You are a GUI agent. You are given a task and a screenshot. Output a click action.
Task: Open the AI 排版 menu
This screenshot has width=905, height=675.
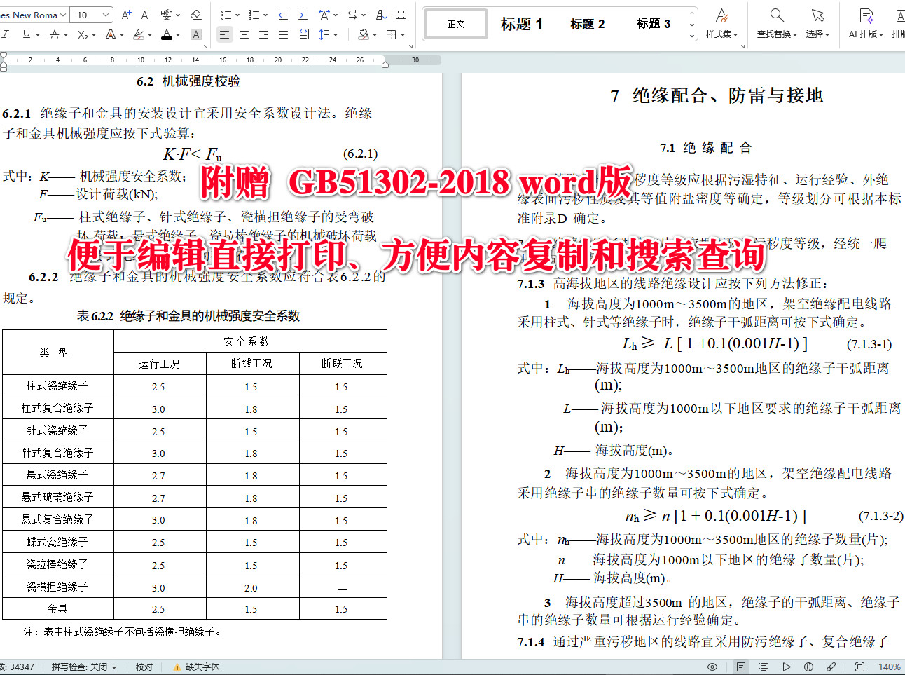866,23
